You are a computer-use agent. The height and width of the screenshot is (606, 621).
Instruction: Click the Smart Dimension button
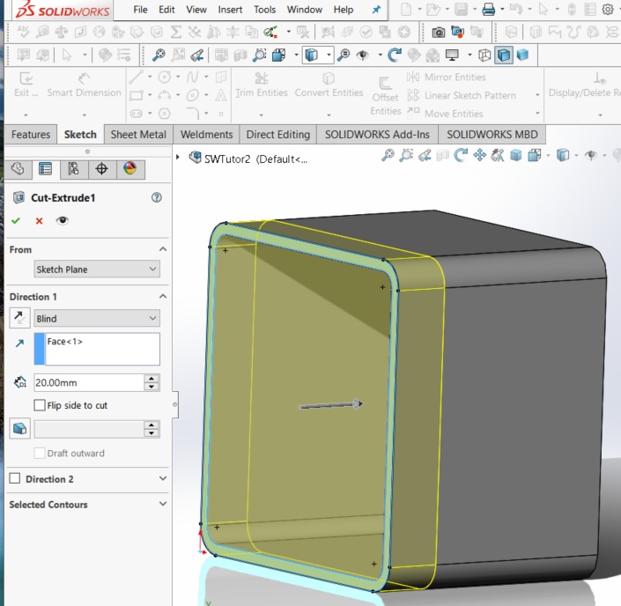click(x=84, y=85)
